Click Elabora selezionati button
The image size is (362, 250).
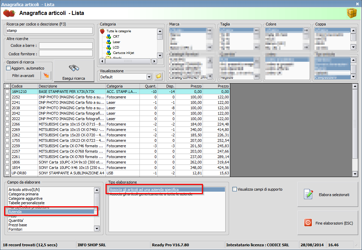click(328, 194)
